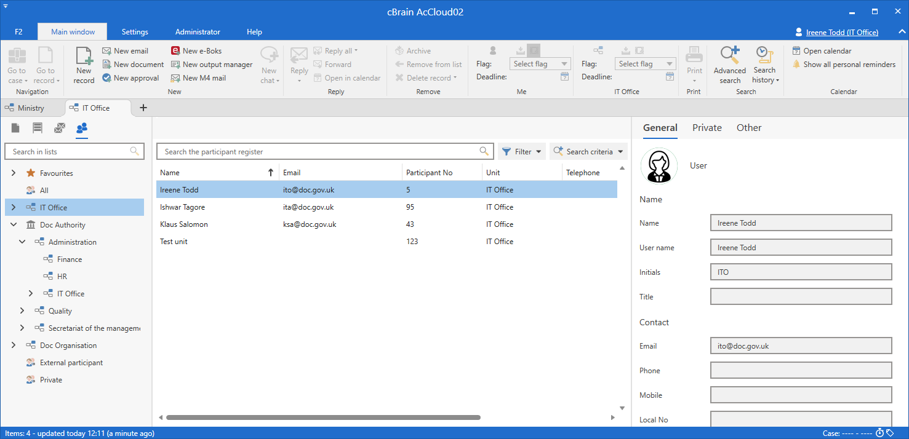Switch to the documents list icon
Image resolution: width=909 pixels, height=439 pixels.
(x=15, y=128)
